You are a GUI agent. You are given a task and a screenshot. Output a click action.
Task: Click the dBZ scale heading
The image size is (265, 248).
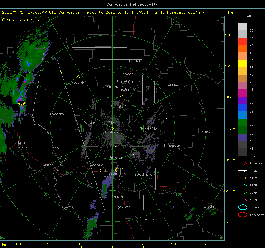250,16
